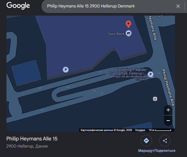Select the Tuborg Syd parking garage icon

(150, 74)
